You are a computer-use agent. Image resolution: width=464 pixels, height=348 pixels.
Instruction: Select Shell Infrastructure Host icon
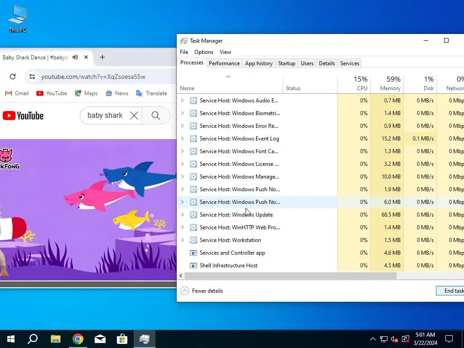193,266
